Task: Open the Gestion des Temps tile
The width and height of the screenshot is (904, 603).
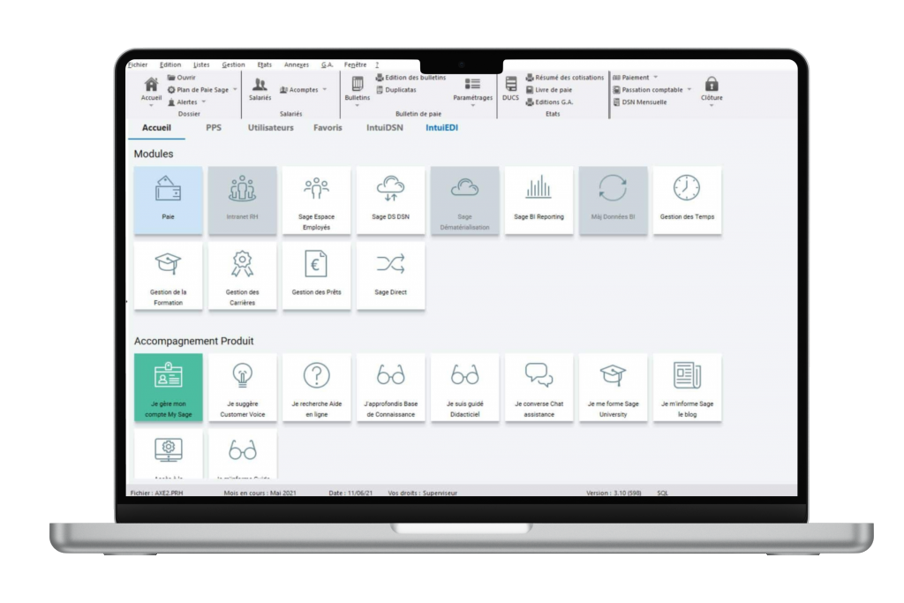Action: 687,200
